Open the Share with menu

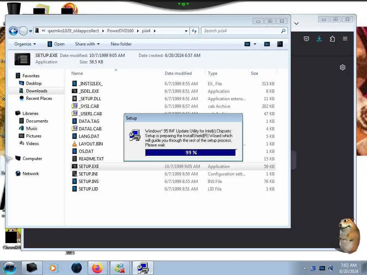[x=87, y=44]
